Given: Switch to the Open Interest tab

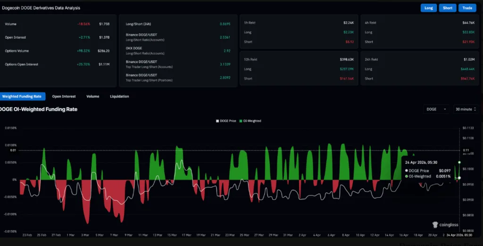Looking at the screenshot, I should pyautogui.click(x=64, y=96).
